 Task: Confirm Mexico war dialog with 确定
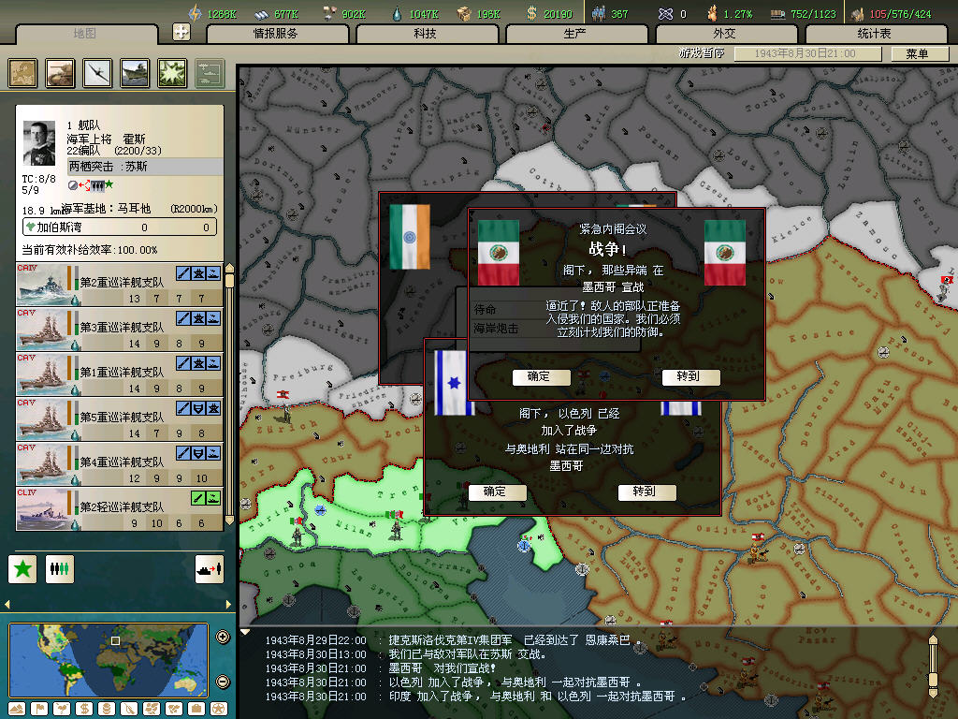[x=540, y=376]
